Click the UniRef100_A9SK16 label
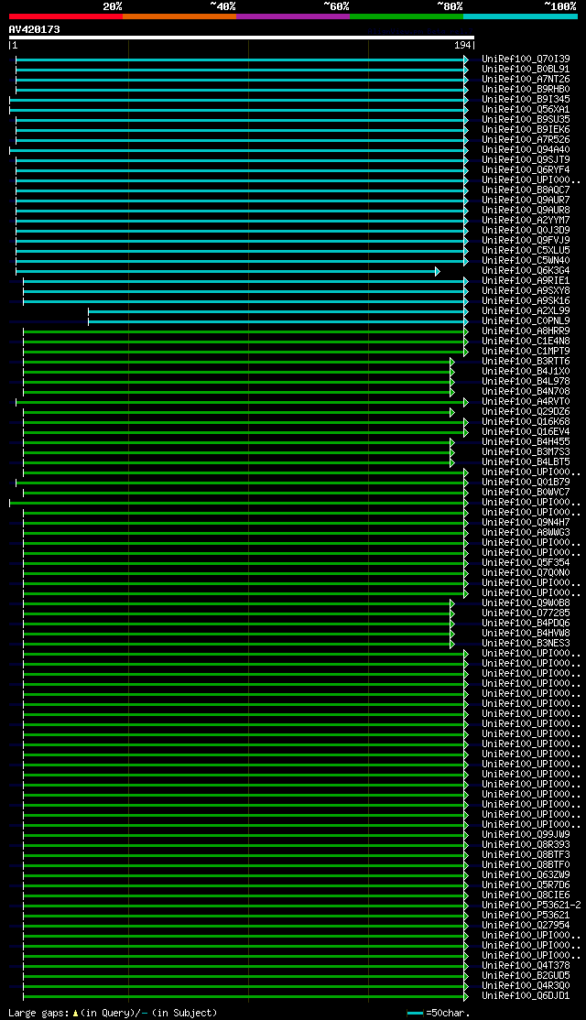This screenshot has width=586, height=1020. click(526, 301)
